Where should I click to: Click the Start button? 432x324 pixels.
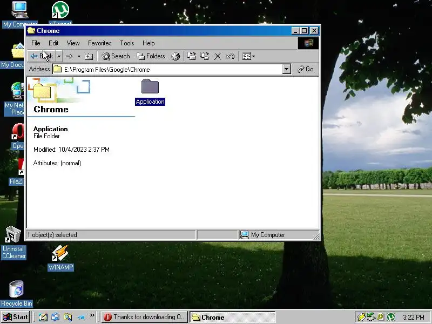(x=16, y=317)
